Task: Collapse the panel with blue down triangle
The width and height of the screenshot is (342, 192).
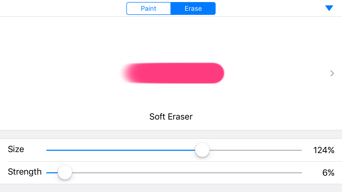Action: pyautogui.click(x=329, y=8)
